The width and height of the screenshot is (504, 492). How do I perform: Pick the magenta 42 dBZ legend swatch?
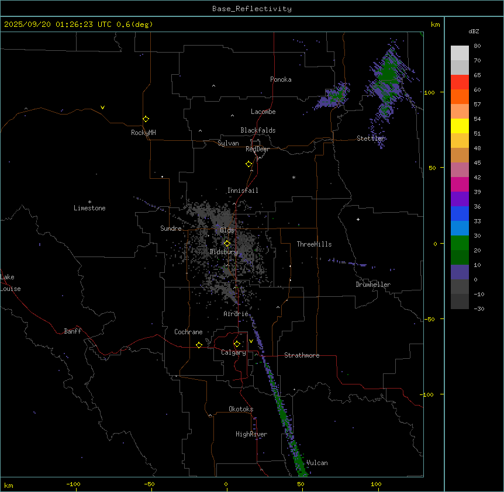460,184
